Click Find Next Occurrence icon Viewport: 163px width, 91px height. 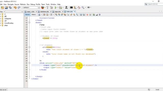(x=62, y=15)
